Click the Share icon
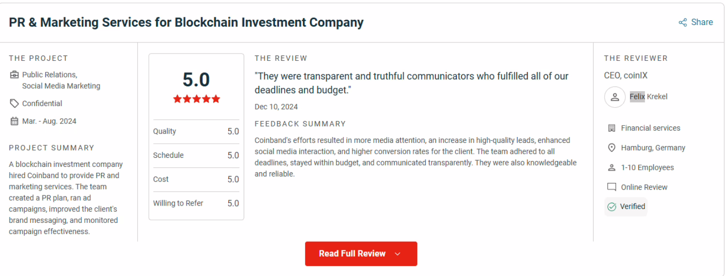 (x=682, y=23)
